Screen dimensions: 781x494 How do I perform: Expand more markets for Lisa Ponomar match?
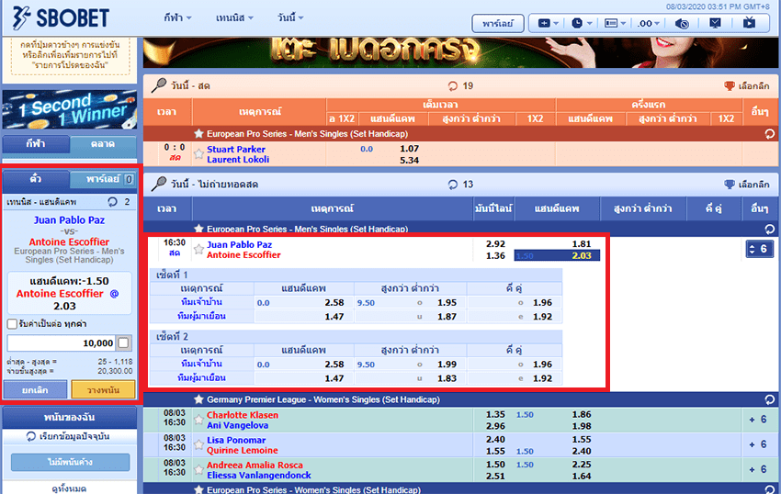tap(758, 444)
